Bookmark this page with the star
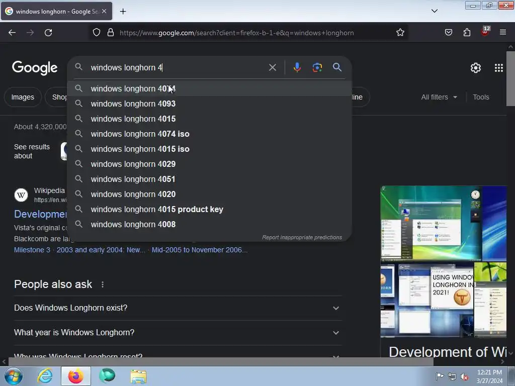 click(x=400, y=33)
